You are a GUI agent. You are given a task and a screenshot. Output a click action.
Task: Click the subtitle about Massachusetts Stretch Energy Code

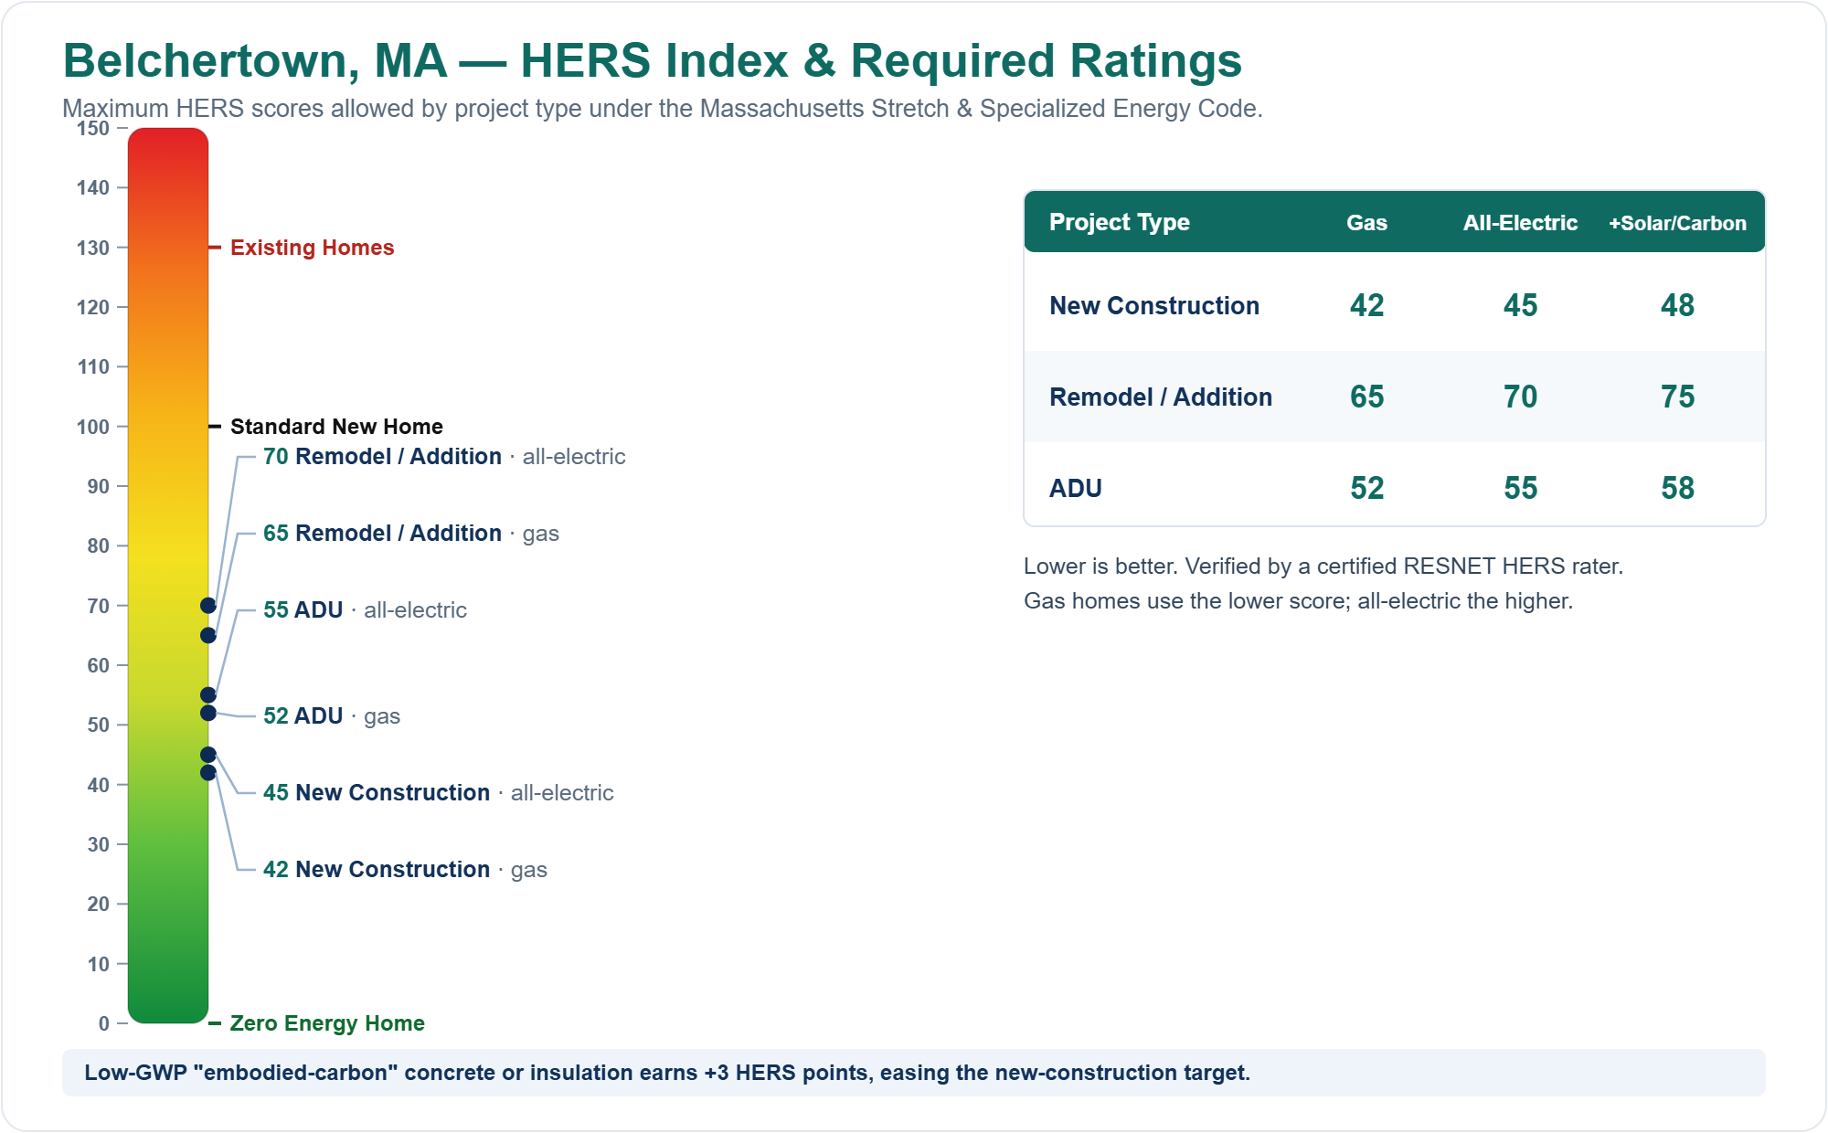662,109
